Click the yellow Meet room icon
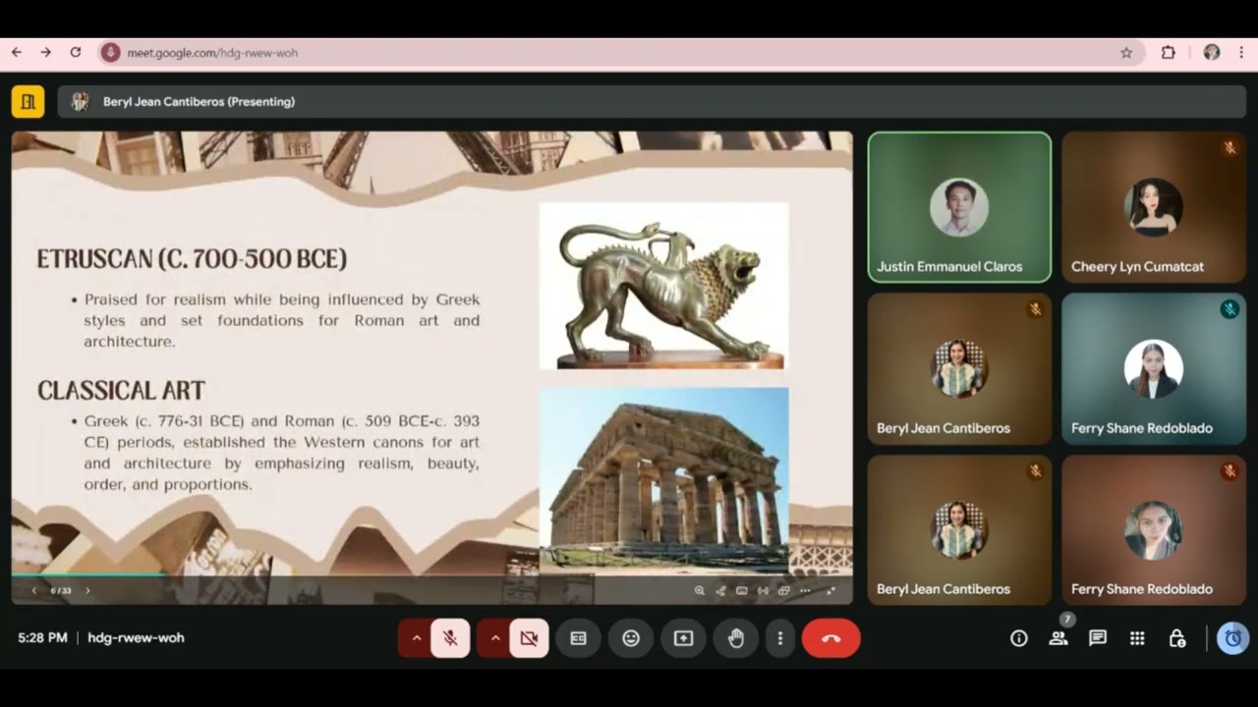 [28, 101]
